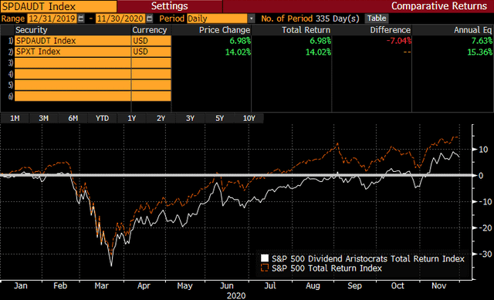Viewport: 494px width, 300px height.
Task: Open calendar picker for start date 12/31/2019
Action: pos(81,19)
